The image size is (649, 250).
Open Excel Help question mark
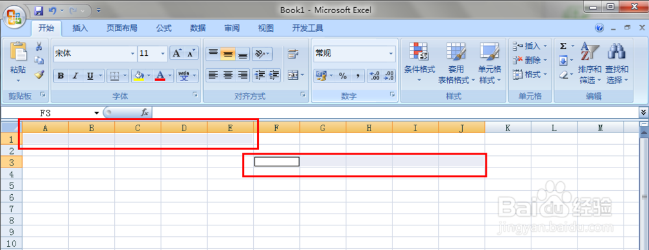[x=599, y=28]
